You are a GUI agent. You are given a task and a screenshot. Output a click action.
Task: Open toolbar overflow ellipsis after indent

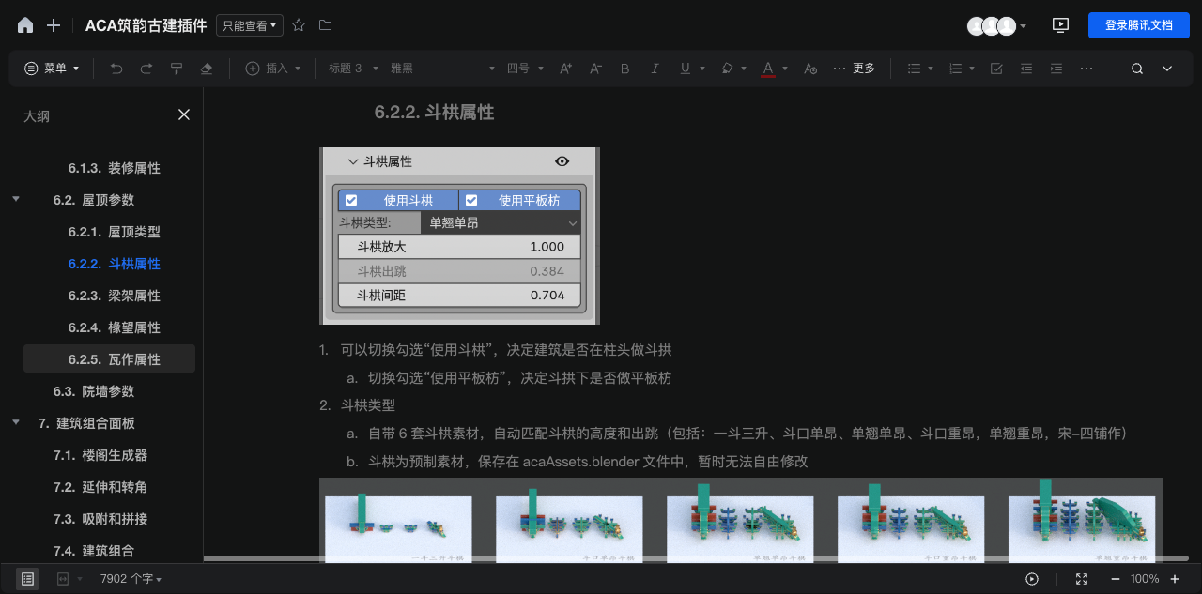[1086, 69]
